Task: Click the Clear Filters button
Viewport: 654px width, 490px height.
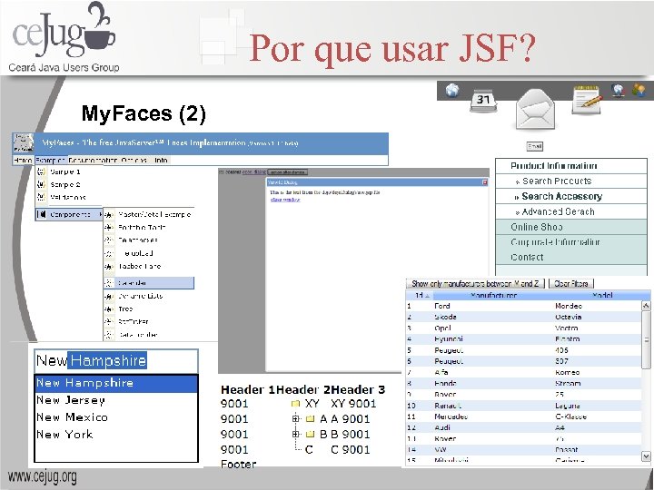Action: click(x=571, y=284)
